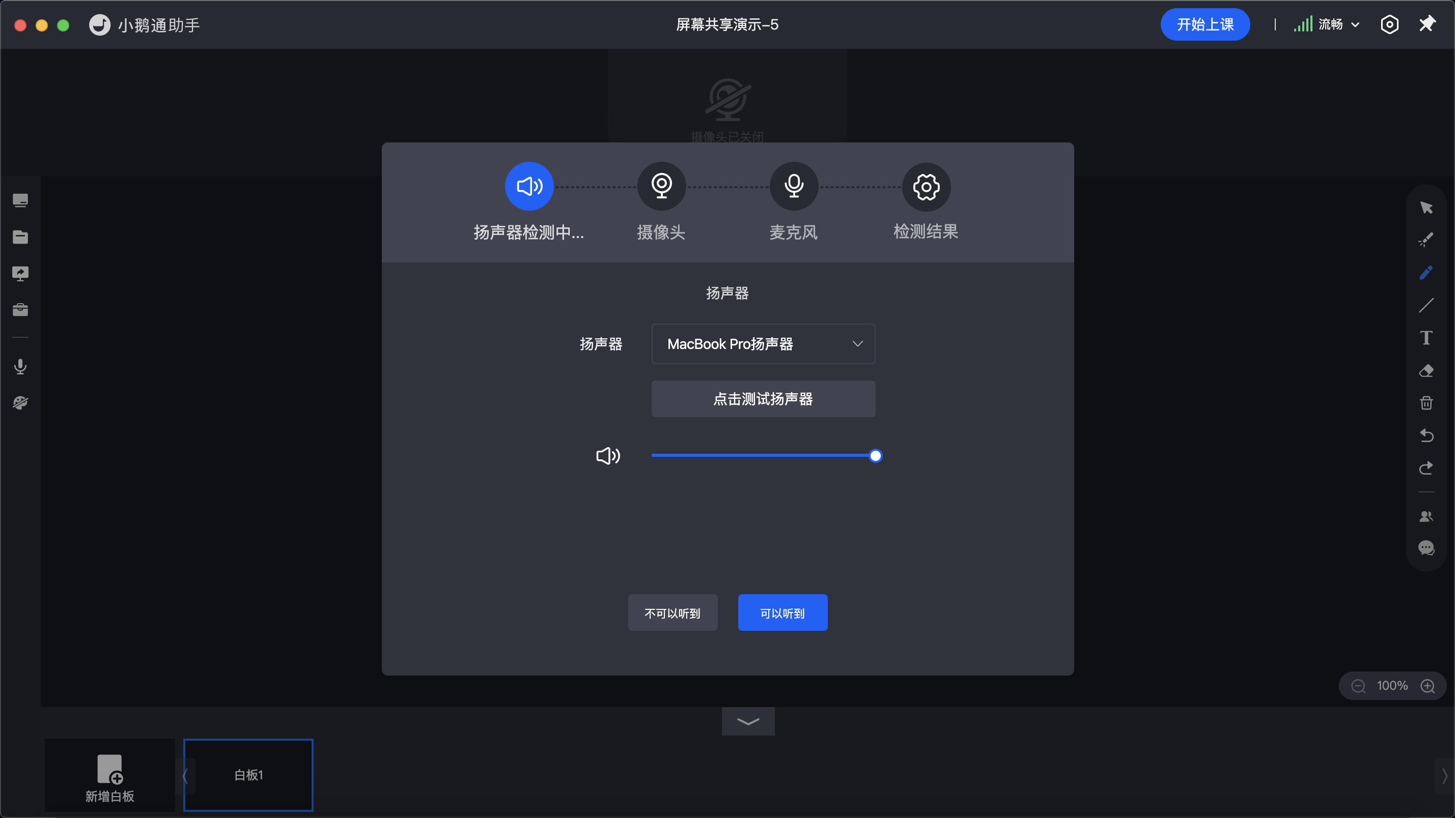This screenshot has height=818, width=1455.
Task: Click the pin window icon at top right
Action: [1427, 24]
